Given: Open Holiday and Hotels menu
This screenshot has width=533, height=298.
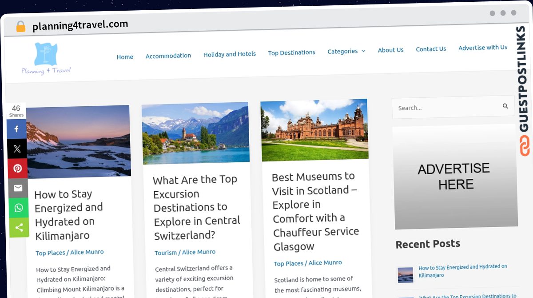Looking at the screenshot, I should [230, 54].
